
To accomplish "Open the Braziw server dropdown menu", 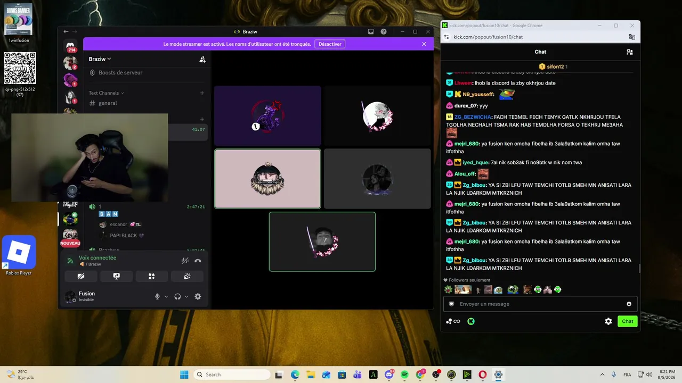I will [x=100, y=59].
